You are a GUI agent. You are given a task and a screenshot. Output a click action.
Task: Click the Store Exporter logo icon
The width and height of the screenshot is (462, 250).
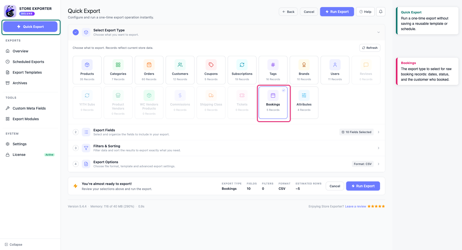[x=10, y=11]
